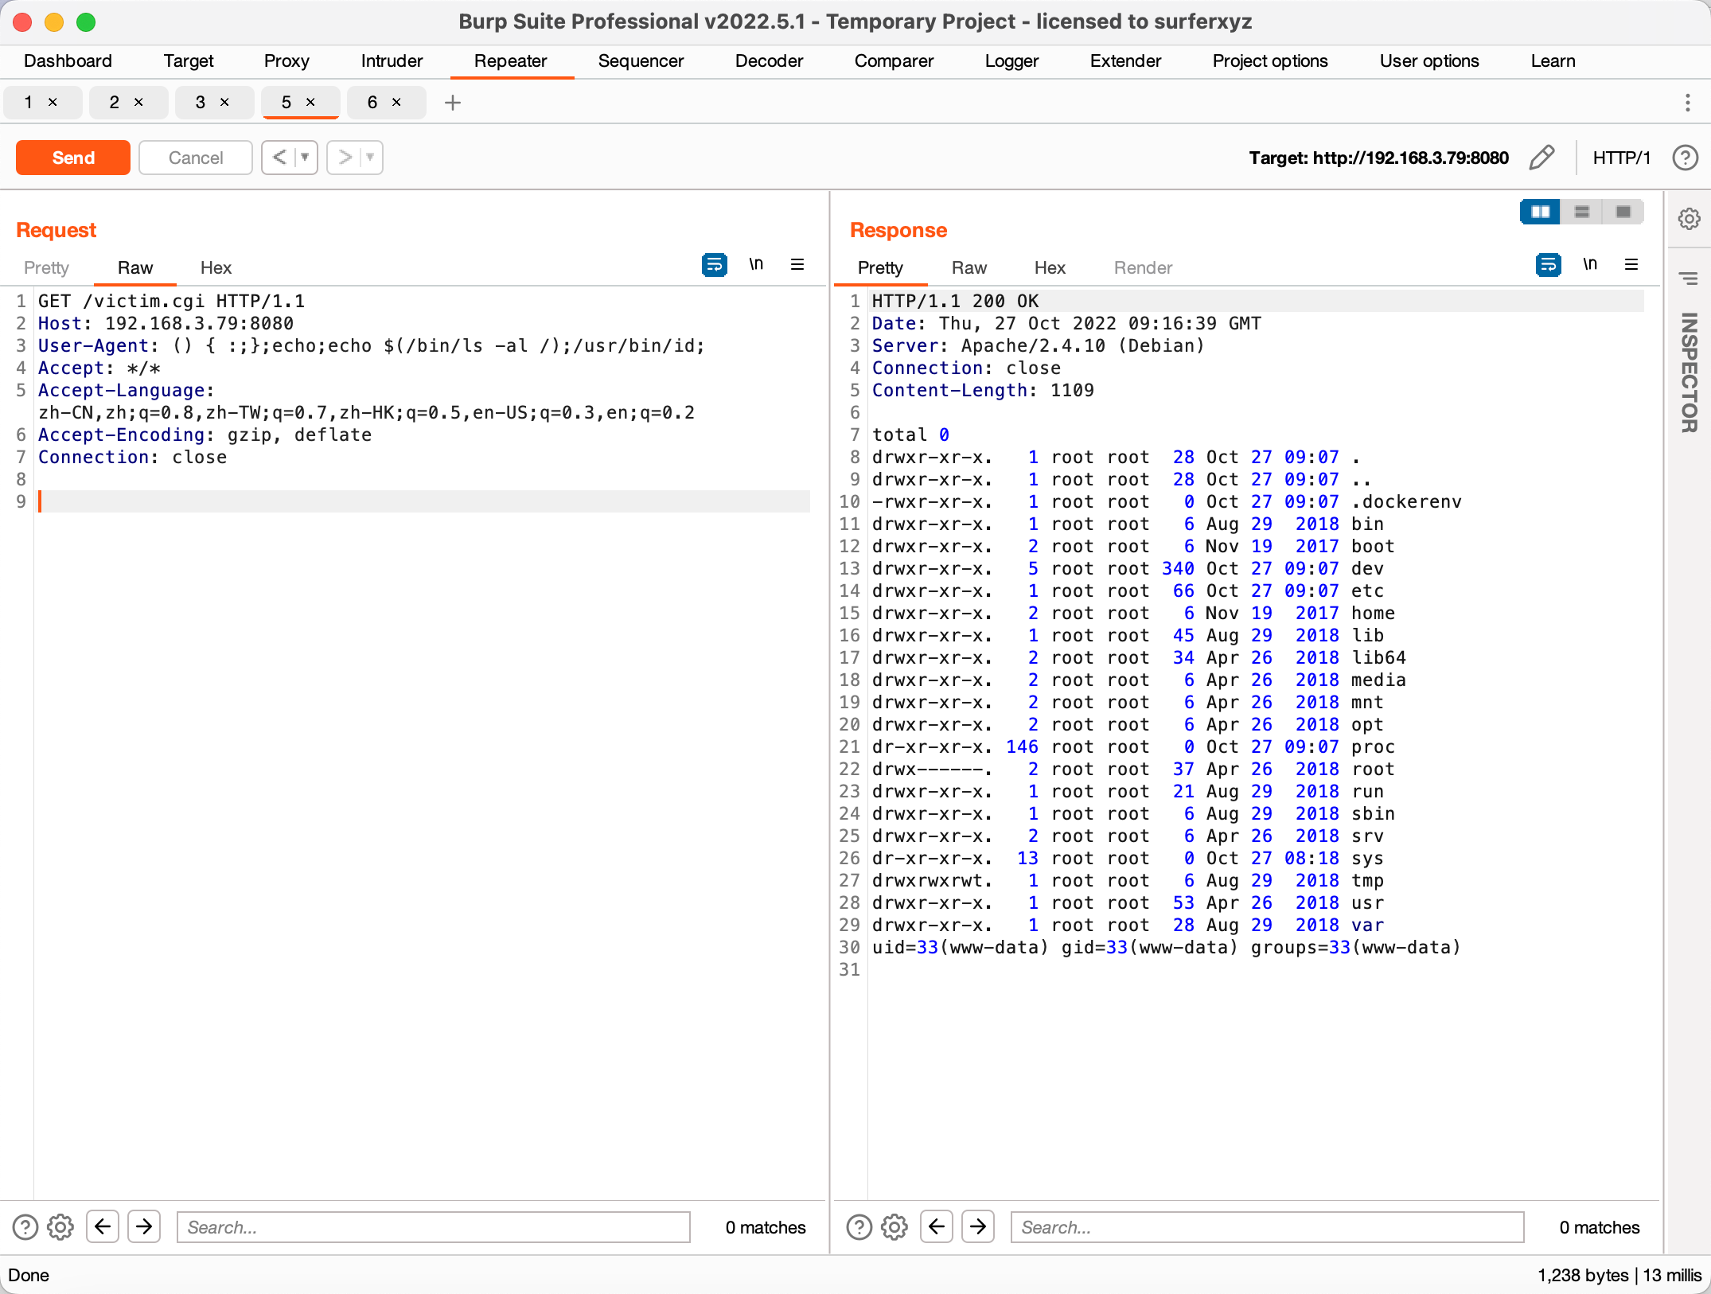Image resolution: width=1711 pixels, height=1294 pixels.
Task: Expand history forward dropdown arrow
Action: pyautogui.click(x=370, y=158)
